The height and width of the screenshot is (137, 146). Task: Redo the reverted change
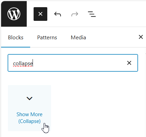(x=75, y=14)
